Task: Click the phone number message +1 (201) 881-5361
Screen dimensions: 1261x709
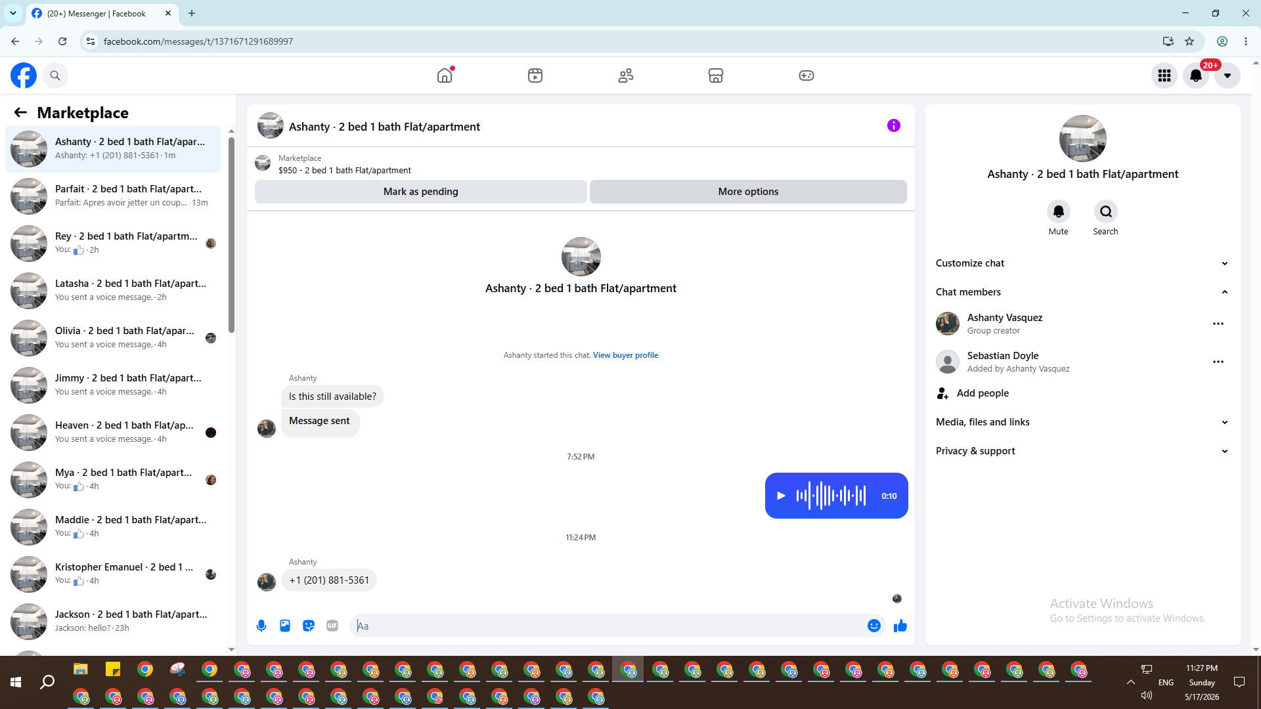Action: (x=329, y=580)
